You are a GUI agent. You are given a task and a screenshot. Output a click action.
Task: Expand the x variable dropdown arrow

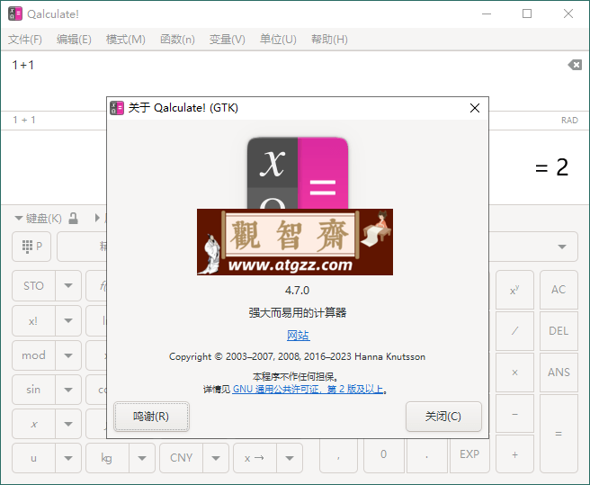click(x=68, y=424)
